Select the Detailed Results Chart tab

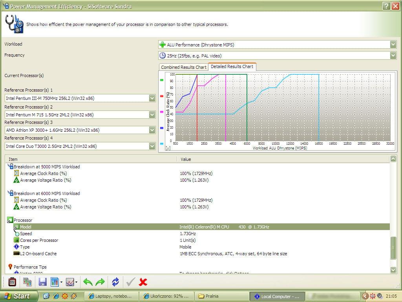point(232,66)
